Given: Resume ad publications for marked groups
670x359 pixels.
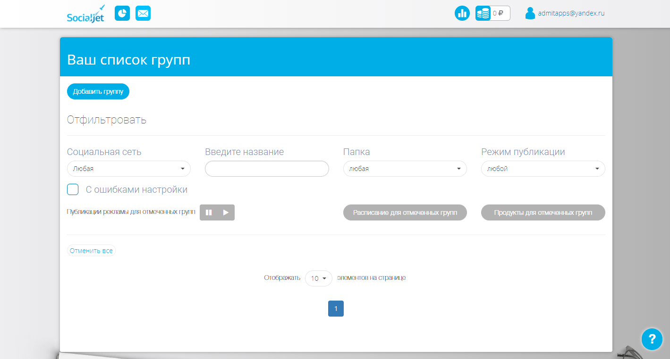Looking at the screenshot, I should (x=226, y=212).
